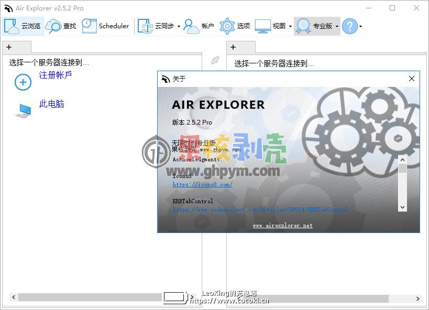
Task: Visit www.airexplorer.net link
Action: point(283,226)
